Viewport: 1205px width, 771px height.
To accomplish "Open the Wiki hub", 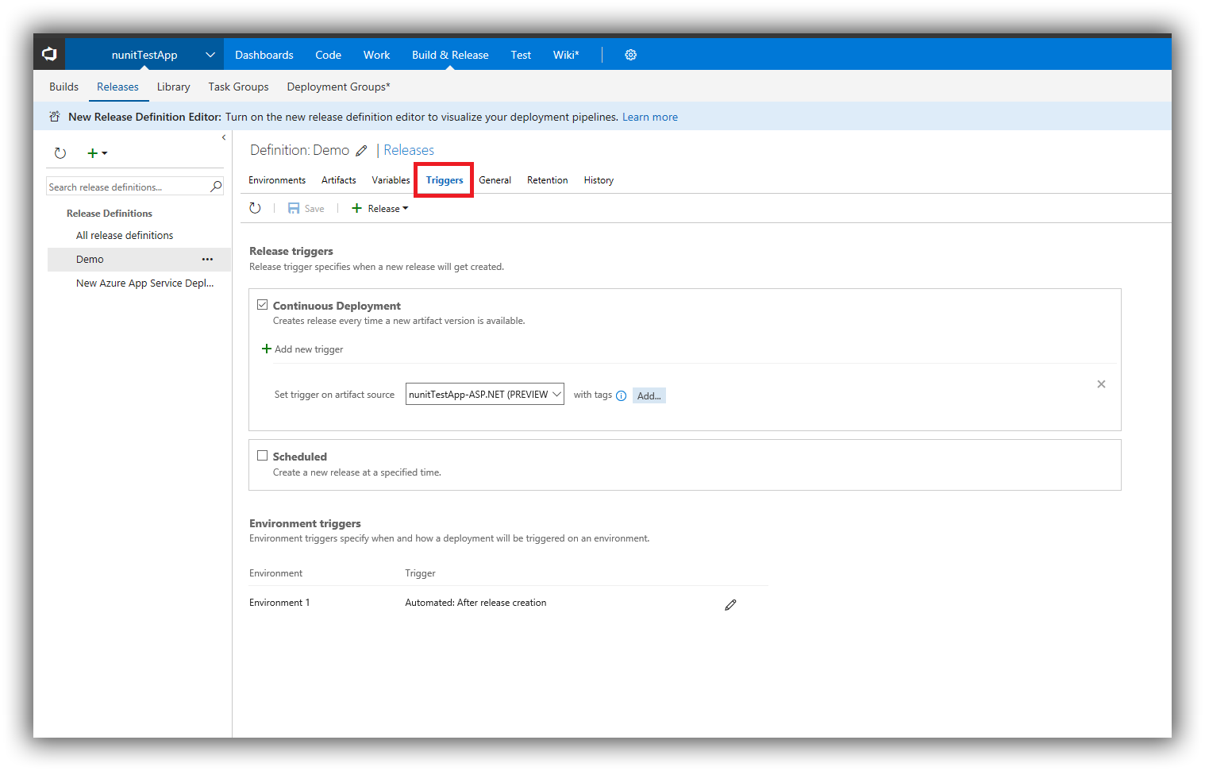I will tap(566, 55).
